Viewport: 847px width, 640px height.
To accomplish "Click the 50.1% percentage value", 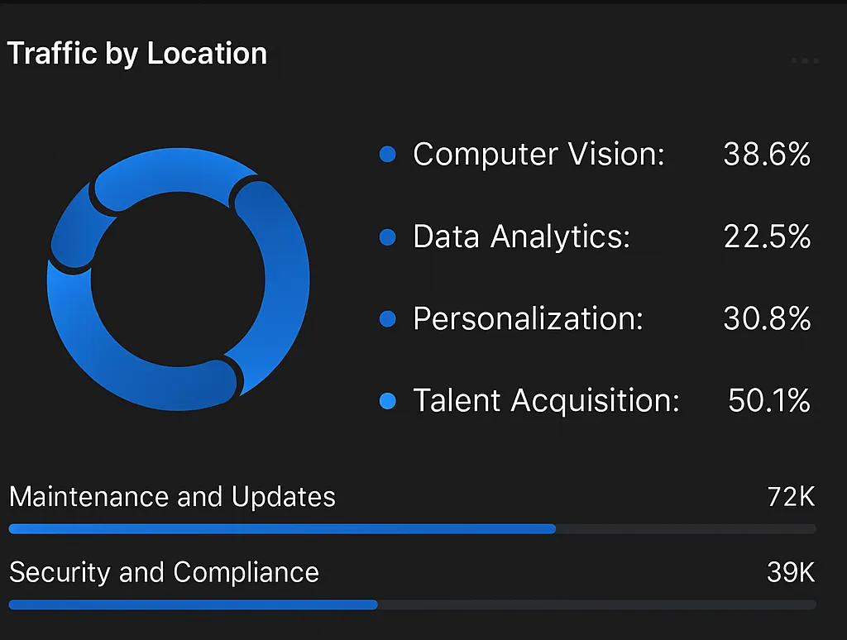I will [768, 401].
